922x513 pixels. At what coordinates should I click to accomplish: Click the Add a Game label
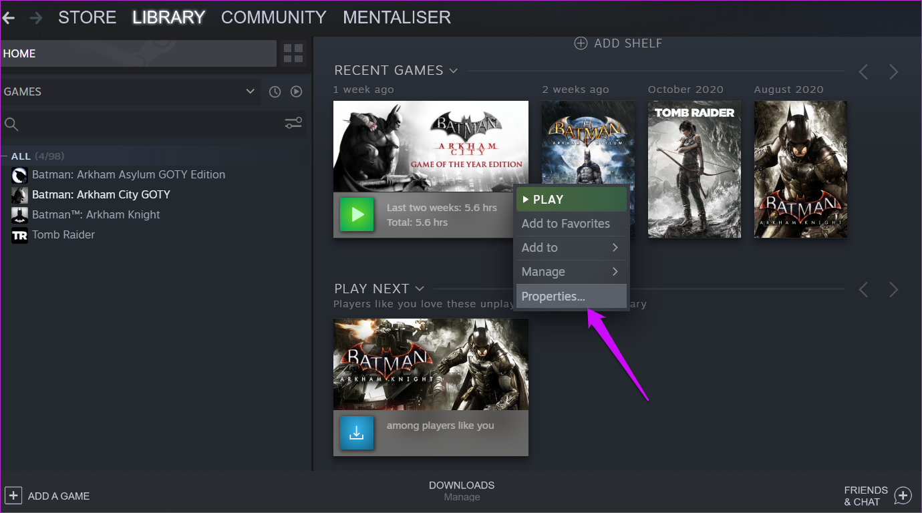(x=59, y=496)
